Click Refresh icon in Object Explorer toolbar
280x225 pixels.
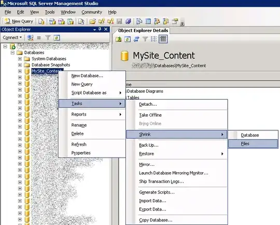tap(57, 38)
